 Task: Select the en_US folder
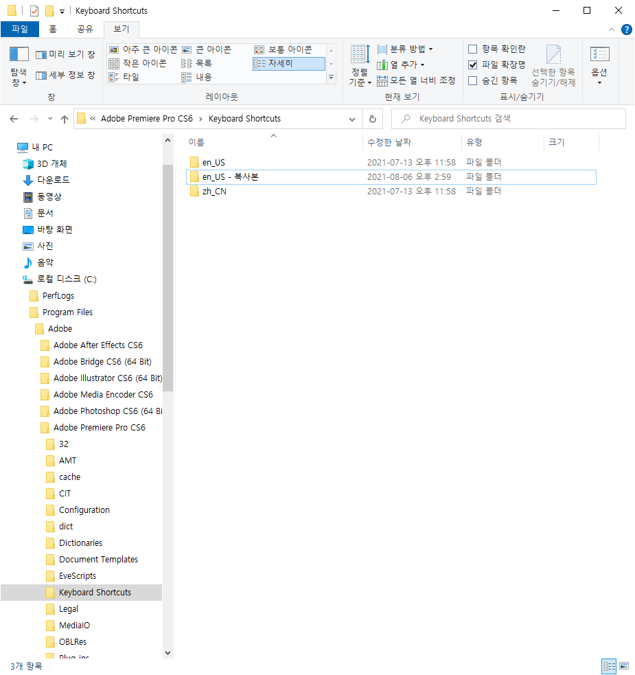pos(391,162)
